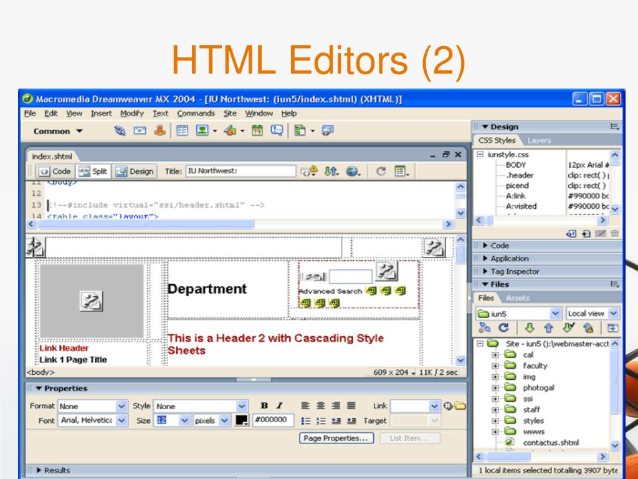Switch to the Assets tab

pos(518,298)
